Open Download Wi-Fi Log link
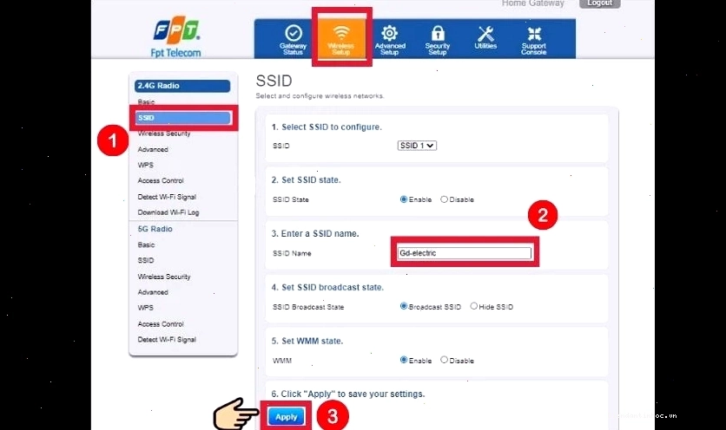The width and height of the screenshot is (726, 430). 168,212
